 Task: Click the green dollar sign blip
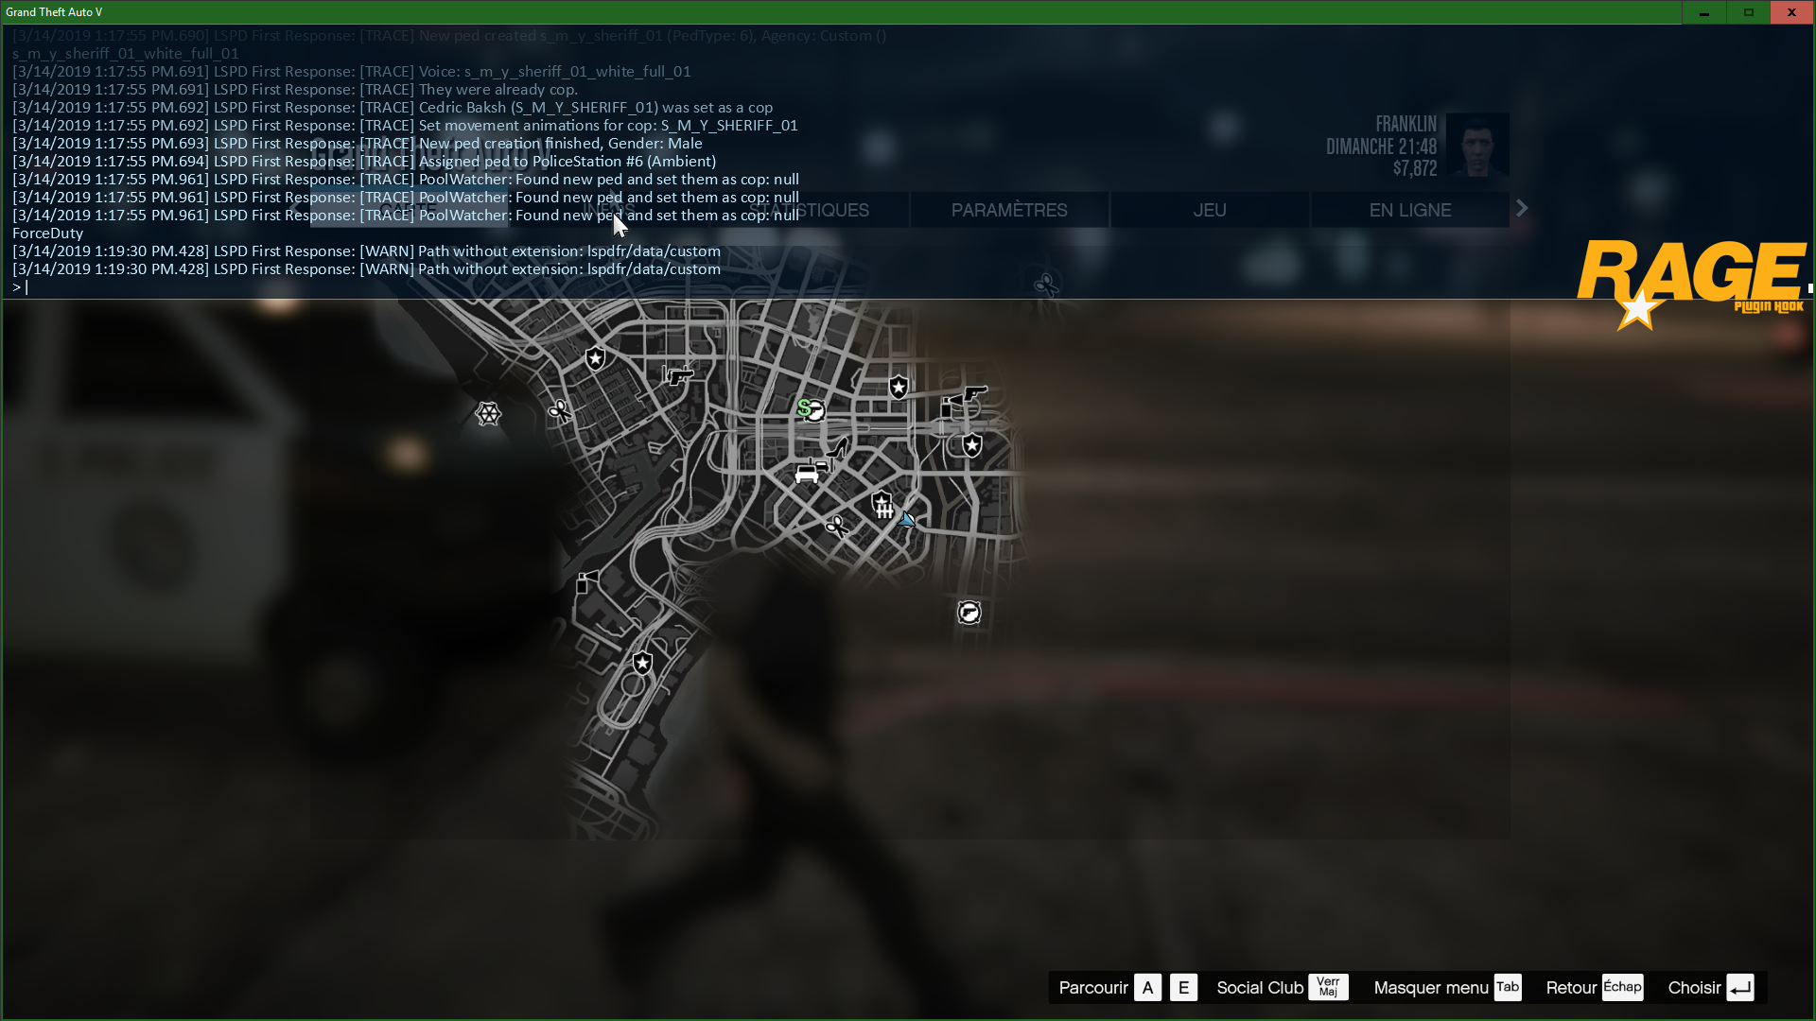click(804, 407)
